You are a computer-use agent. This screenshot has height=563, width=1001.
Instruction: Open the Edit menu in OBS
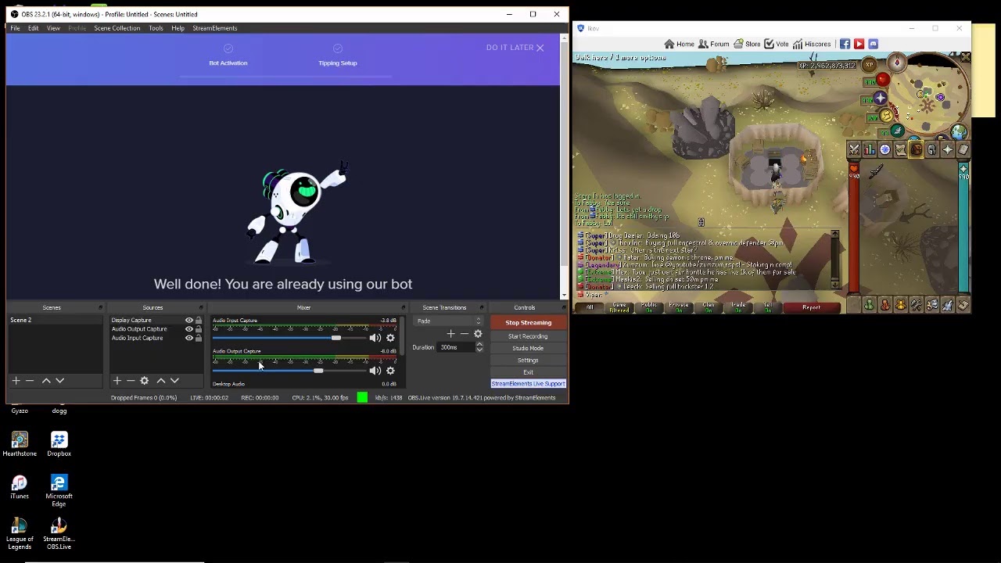33,28
